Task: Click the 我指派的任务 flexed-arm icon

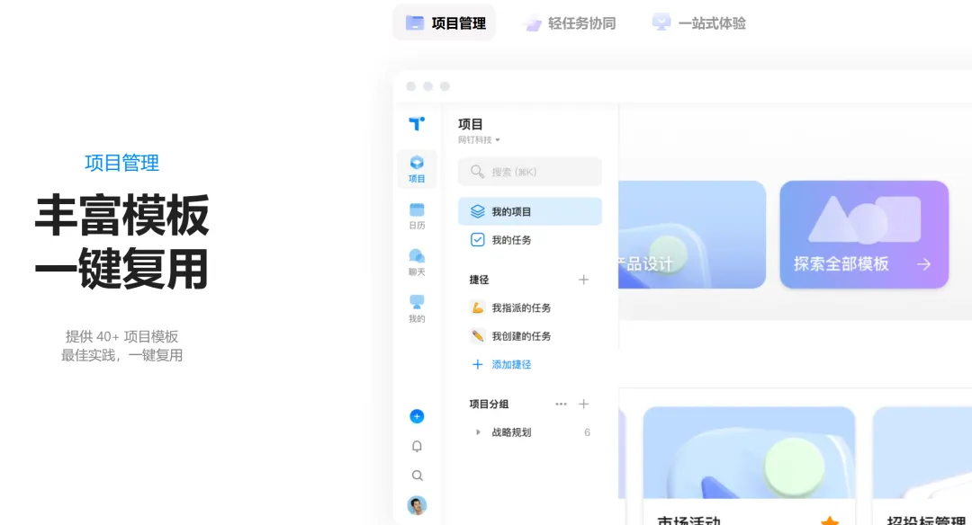Action: tap(477, 307)
